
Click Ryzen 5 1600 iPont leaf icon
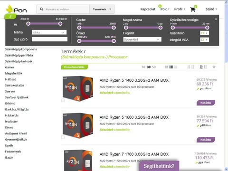tap(198, 125)
